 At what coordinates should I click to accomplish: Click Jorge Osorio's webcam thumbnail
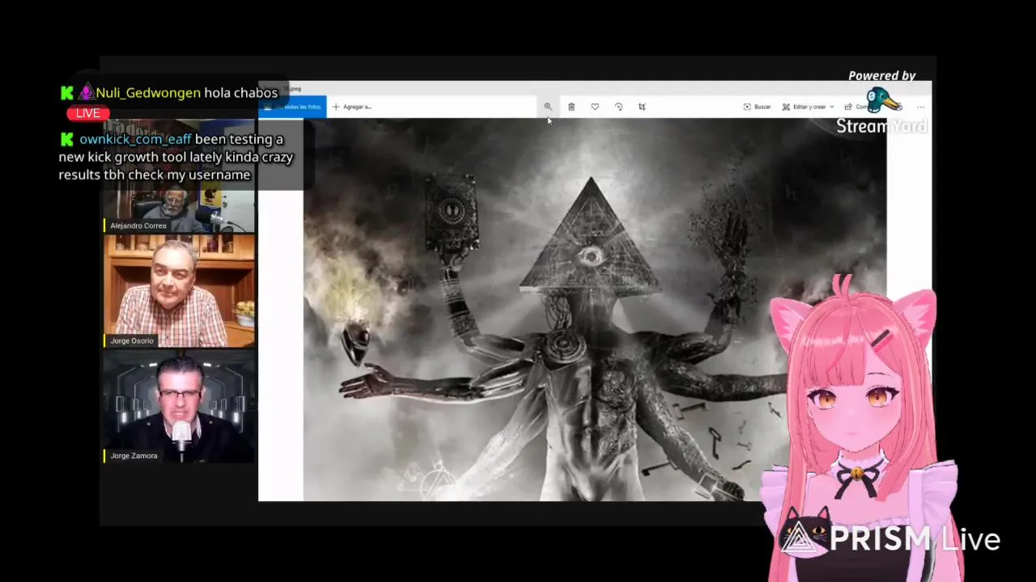(179, 291)
